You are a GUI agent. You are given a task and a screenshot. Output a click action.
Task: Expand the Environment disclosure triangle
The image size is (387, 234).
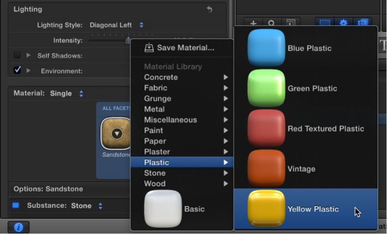pyautogui.click(x=29, y=70)
